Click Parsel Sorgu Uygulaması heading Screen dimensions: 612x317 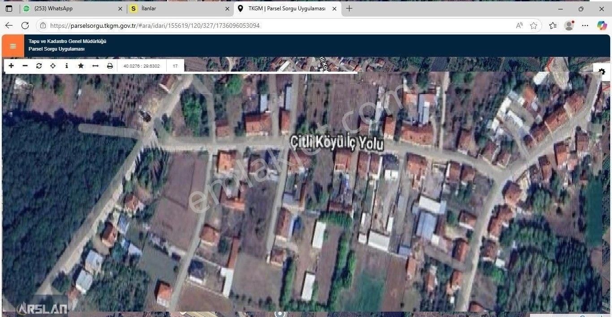(x=56, y=49)
